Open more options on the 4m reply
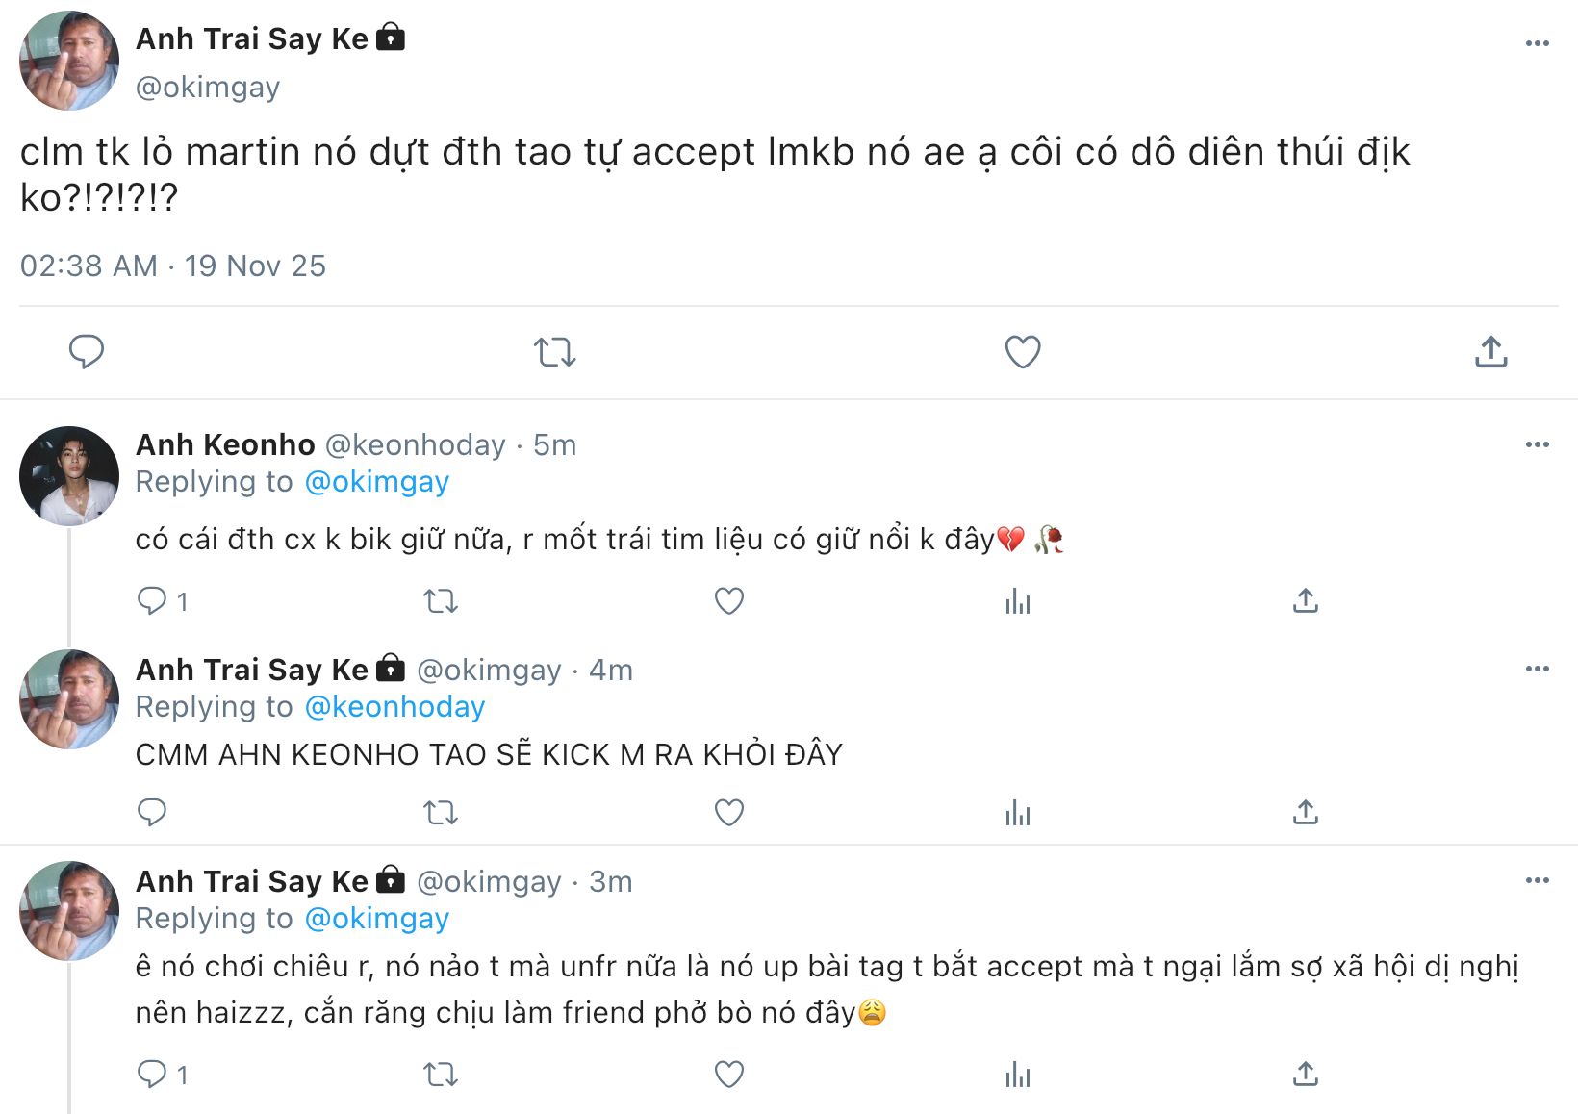This screenshot has width=1578, height=1114. [1537, 669]
